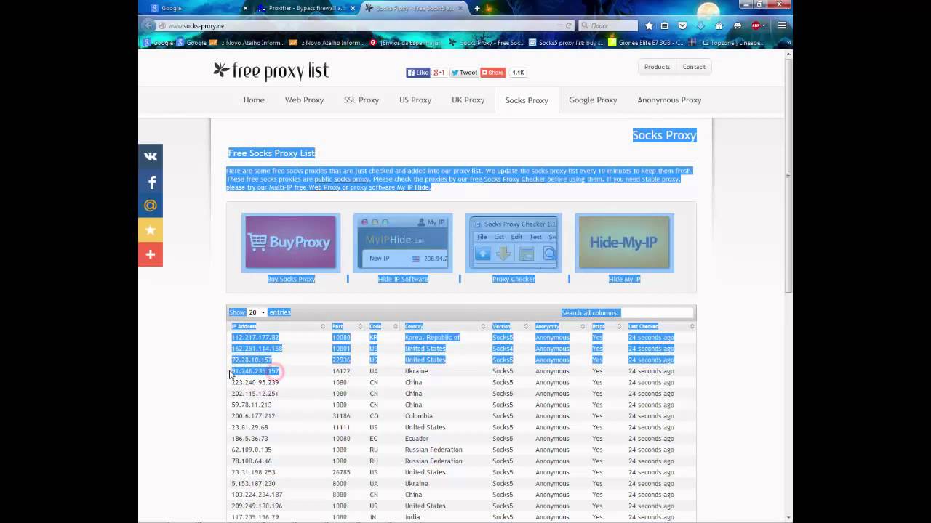Sort table by IP Address column
Image resolution: width=931 pixels, height=523 pixels.
coord(278,326)
